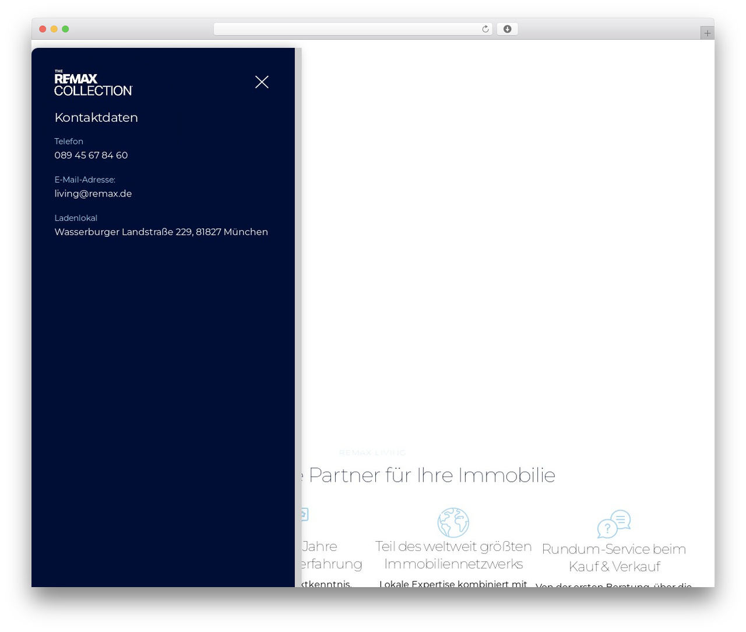Open email link living@remax.de
The height and width of the screenshot is (632, 746).
pyautogui.click(x=93, y=194)
